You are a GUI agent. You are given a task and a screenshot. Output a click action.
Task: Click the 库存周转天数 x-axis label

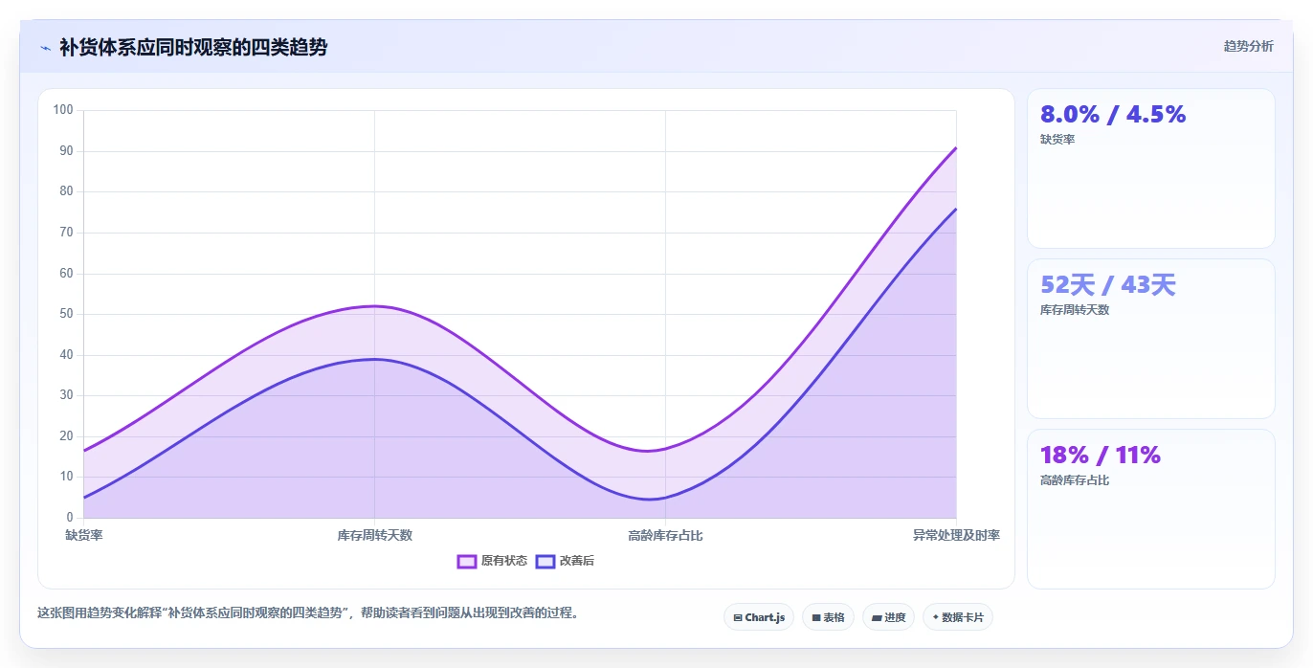coord(375,536)
